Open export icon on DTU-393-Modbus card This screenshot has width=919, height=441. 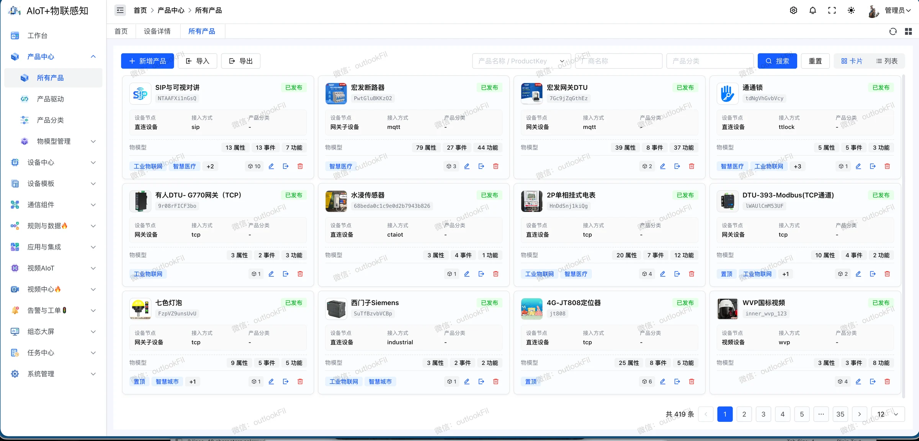(x=873, y=274)
